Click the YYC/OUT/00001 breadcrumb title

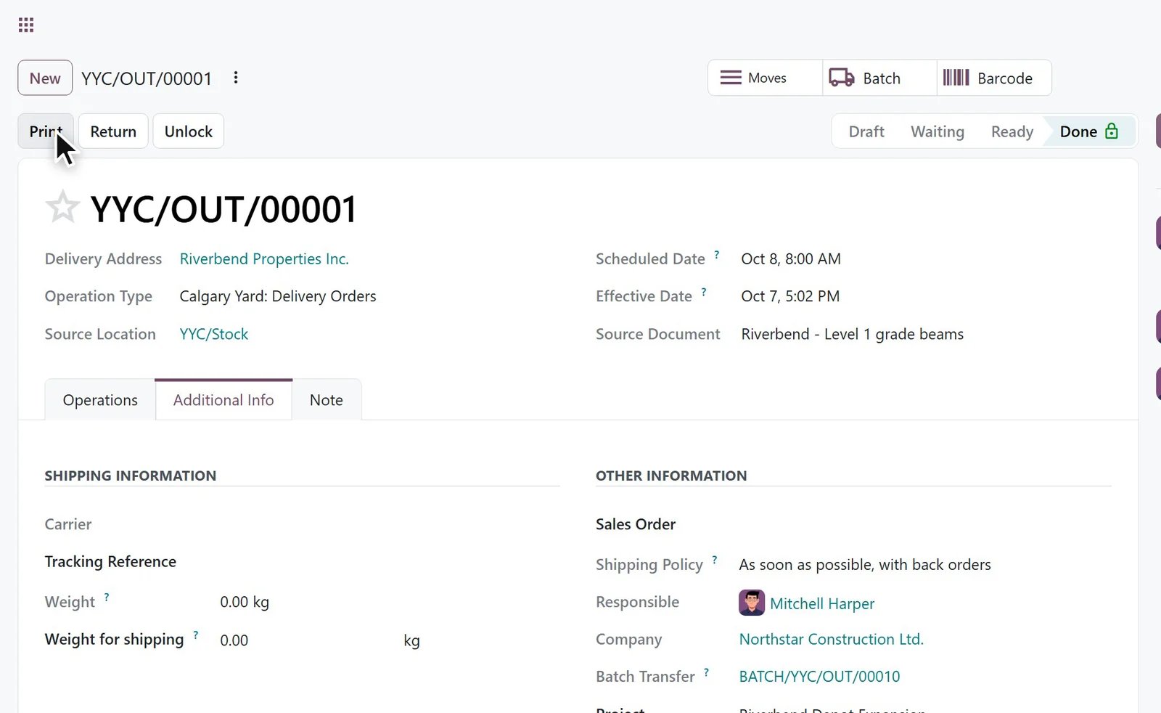point(147,78)
